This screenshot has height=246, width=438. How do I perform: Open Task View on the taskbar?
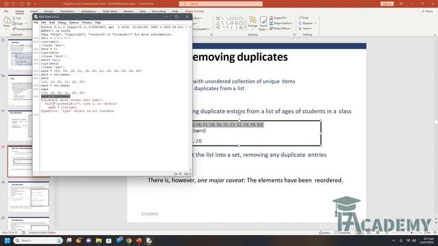pos(68,241)
